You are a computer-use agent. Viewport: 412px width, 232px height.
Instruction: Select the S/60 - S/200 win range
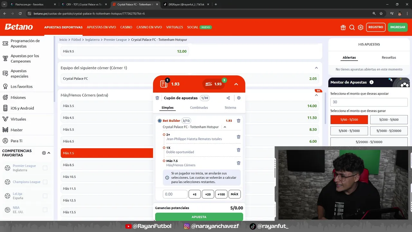pos(349,120)
